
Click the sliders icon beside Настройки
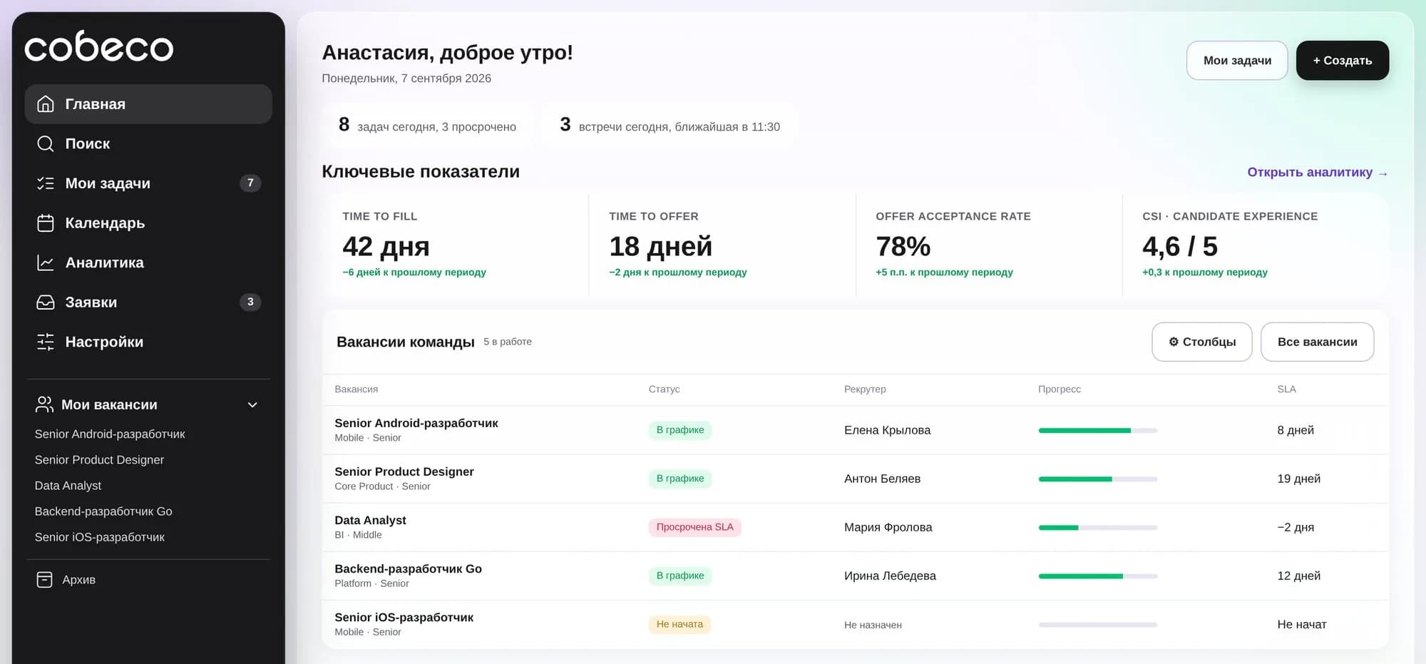[45, 342]
